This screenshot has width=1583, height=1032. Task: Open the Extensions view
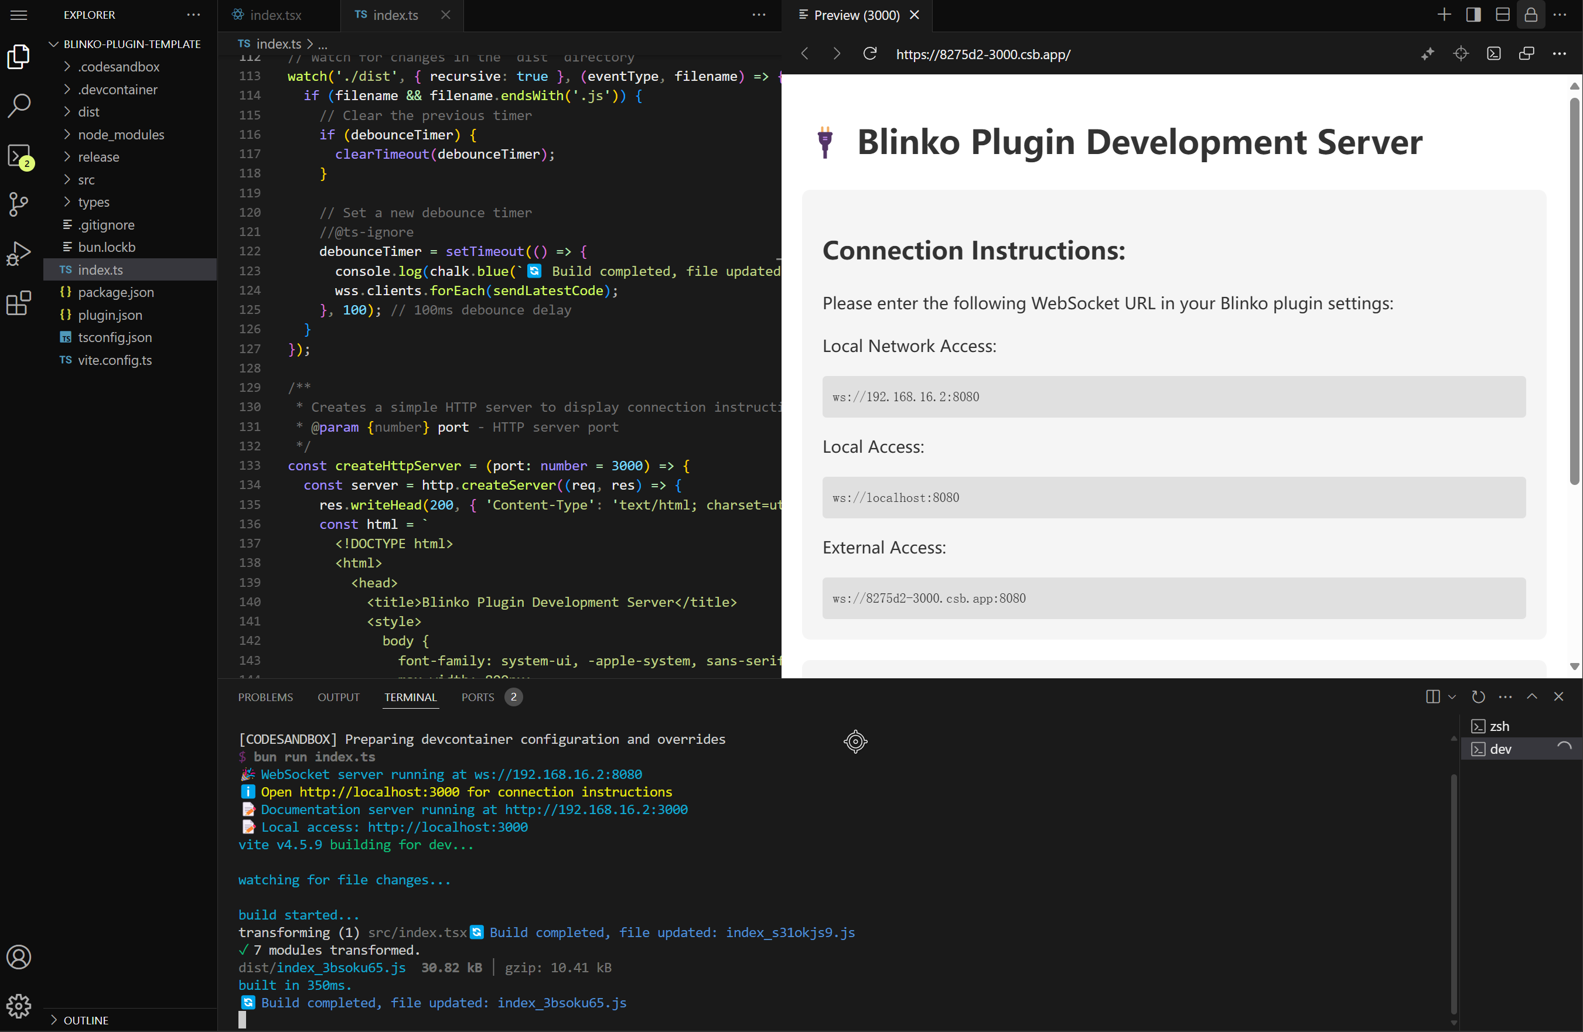19,303
